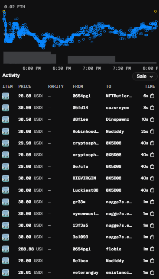Click the volume bar above 7:00 PM
The height and width of the screenshot is (279, 159).
click(91, 60)
